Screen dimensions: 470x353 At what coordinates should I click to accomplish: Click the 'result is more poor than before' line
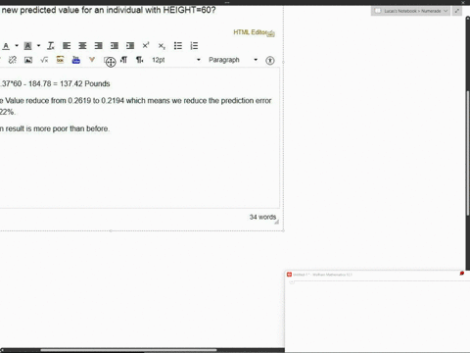pyautogui.click(x=57, y=128)
